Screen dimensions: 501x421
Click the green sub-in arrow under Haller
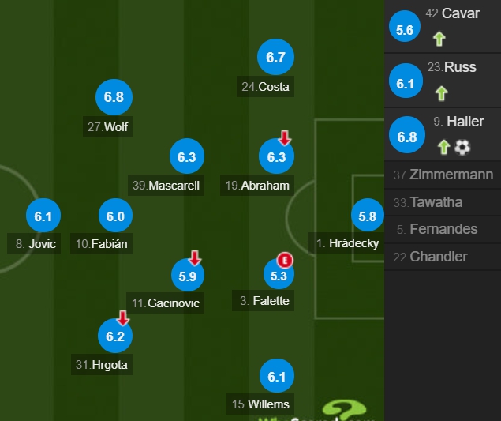click(443, 148)
